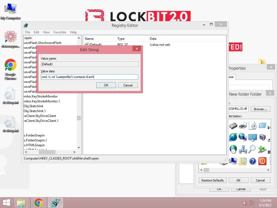Click the Registry Editor title bar icon

coord(26,25)
